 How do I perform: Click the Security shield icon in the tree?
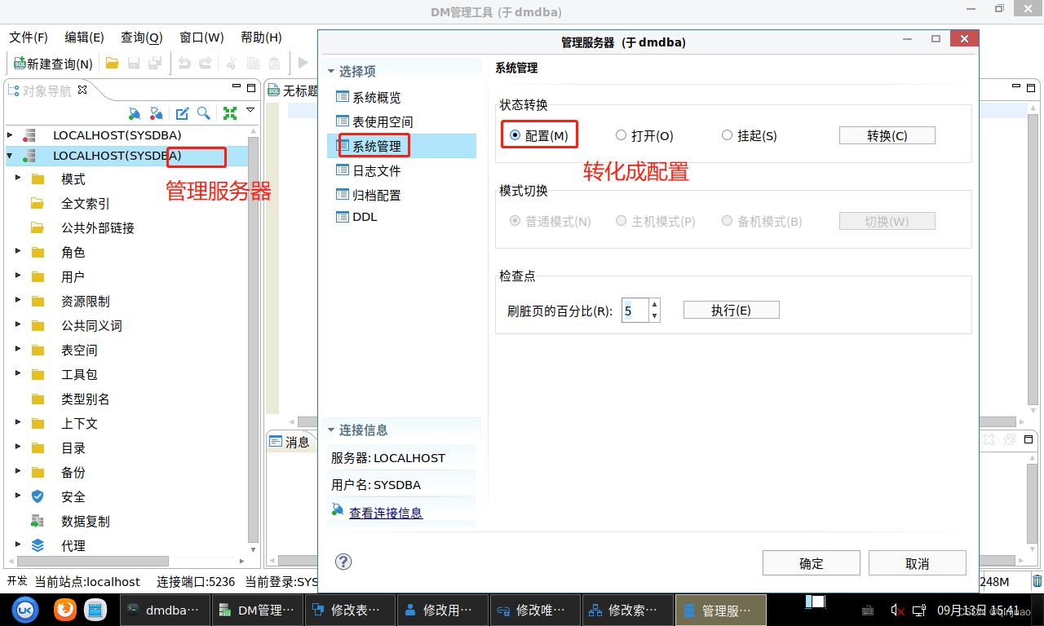coord(38,496)
